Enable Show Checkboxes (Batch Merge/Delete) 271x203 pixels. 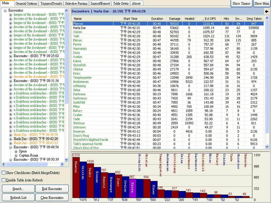[x=3, y=173]
